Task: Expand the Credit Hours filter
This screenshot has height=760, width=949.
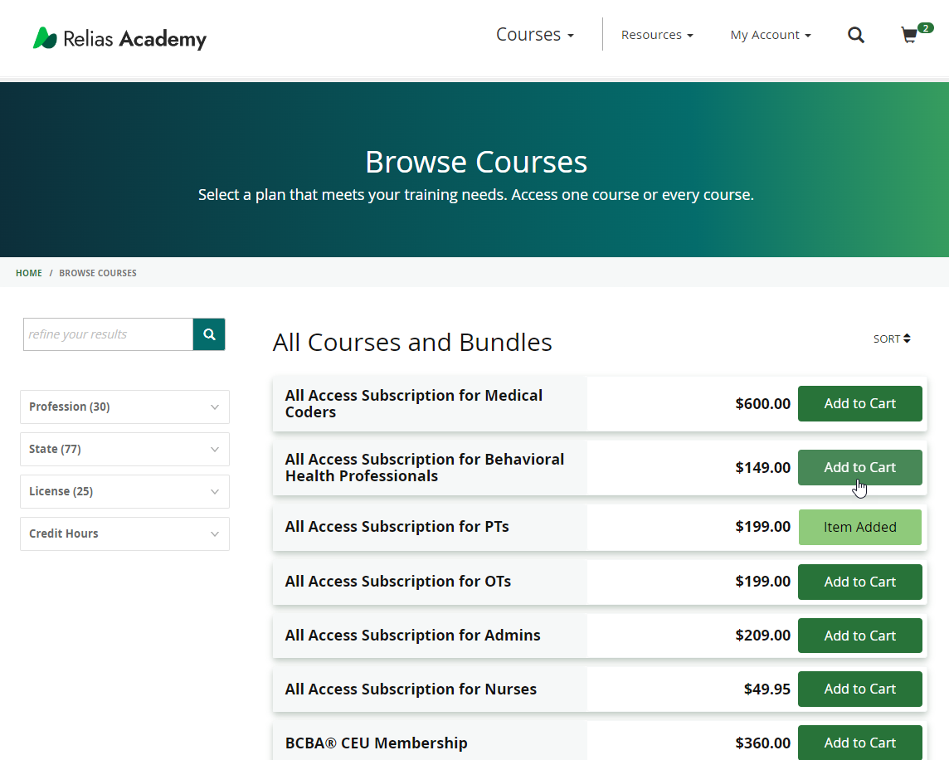Action: pyautogui.click(x=124, y=533)
